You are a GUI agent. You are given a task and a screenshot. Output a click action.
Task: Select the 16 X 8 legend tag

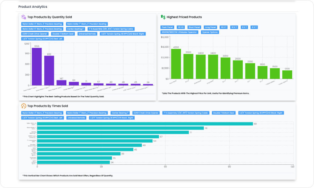[181, 27]
